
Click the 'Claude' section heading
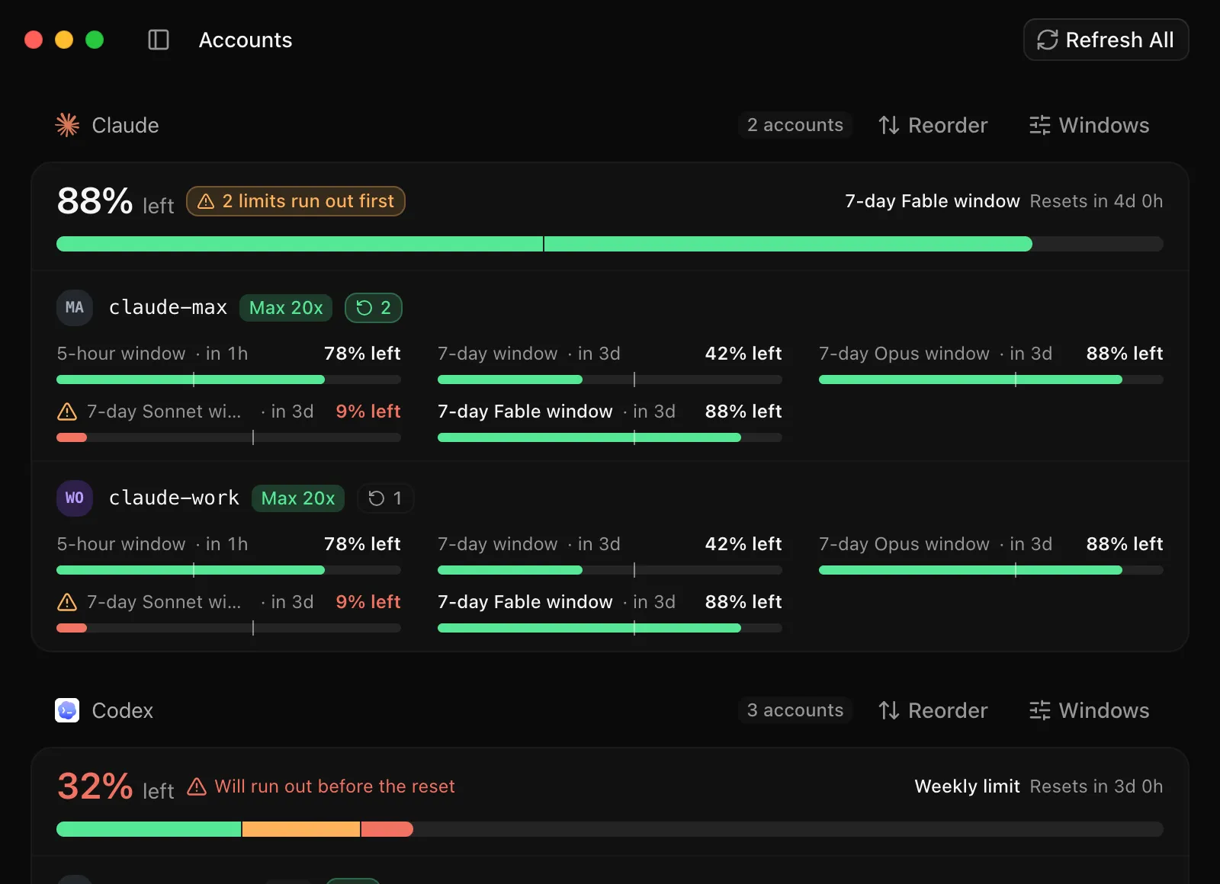pos(126,125)
